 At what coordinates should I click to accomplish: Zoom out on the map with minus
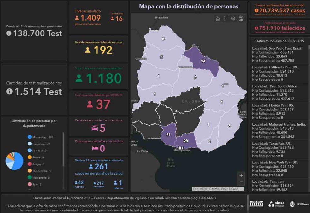point(241,182)
